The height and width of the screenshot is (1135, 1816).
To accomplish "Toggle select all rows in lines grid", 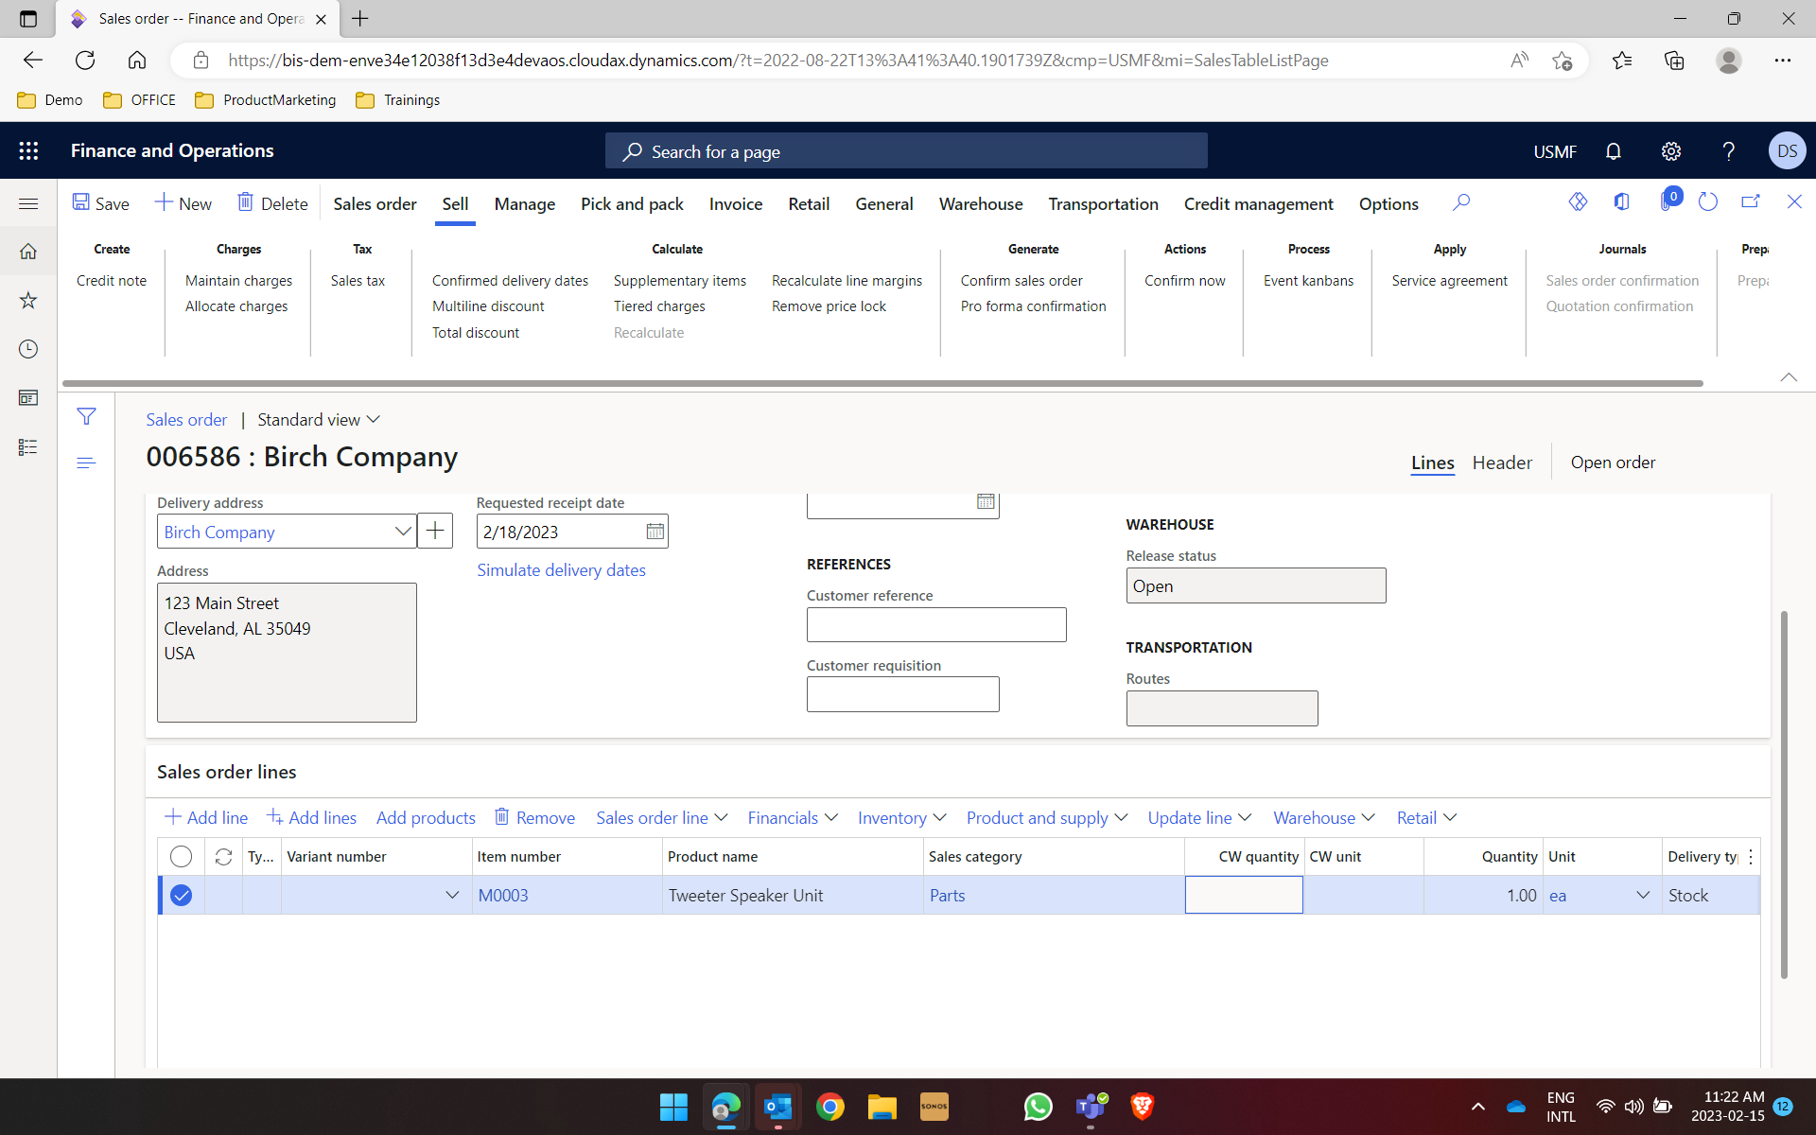I will click(181, 857).
